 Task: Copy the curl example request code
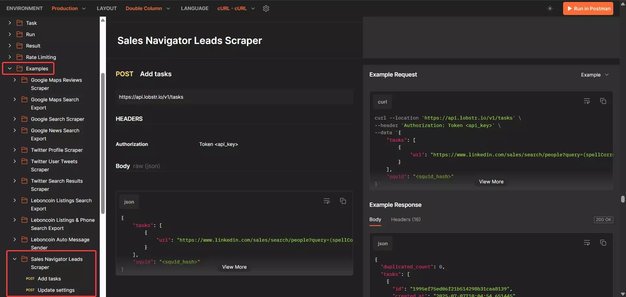click(x=603, y=101)
